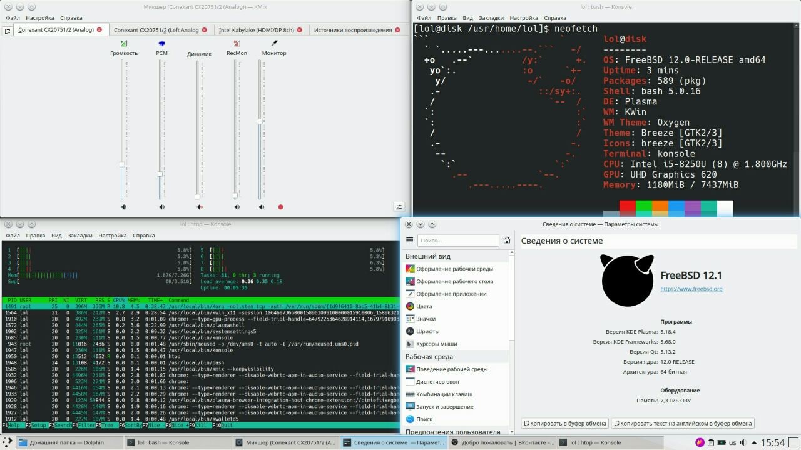The width and height of the screenshot is (801, 450).
Task: Open Оформление приложений settings
Action: [x=455, y=294]
